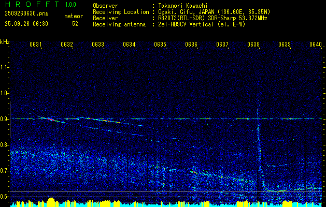326x207 pixels.
Task: Click the 1.1 kHz axis label
Action: point(4,67)
